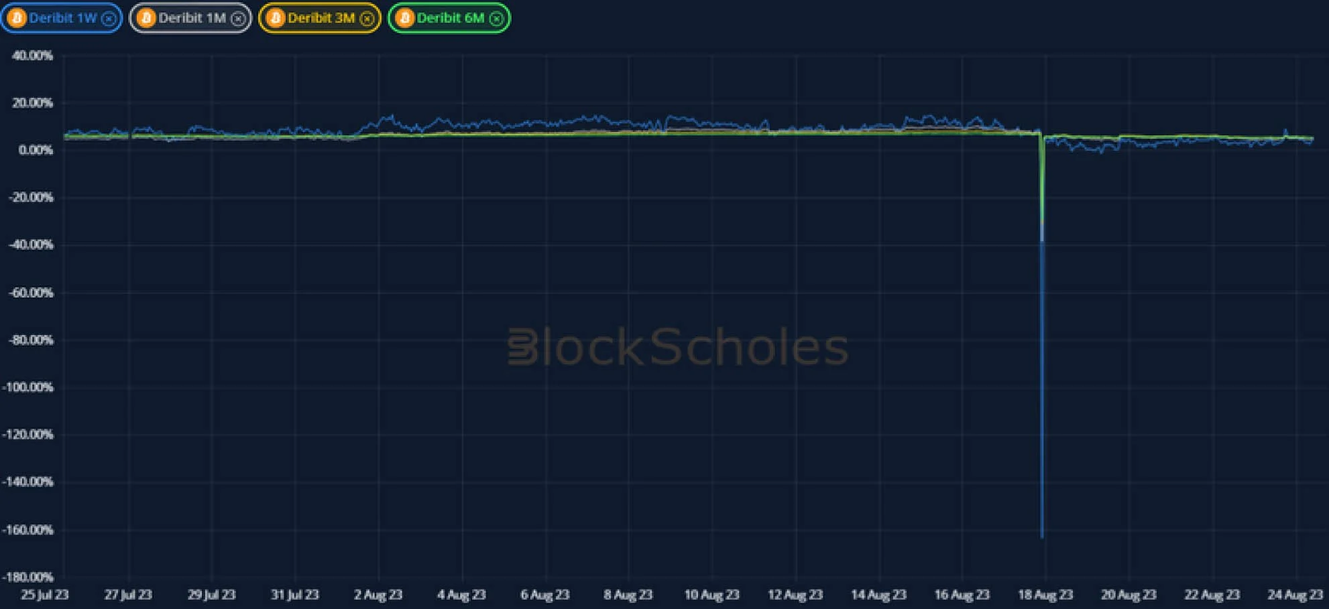The height and width of the screenshot is (609, 1329).
Task: Remove the Deribit 3M series chip
Action: coord(367,19)
